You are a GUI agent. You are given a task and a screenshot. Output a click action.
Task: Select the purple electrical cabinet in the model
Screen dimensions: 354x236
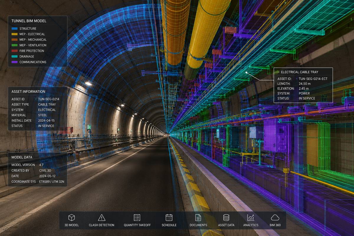pos(275,135)
